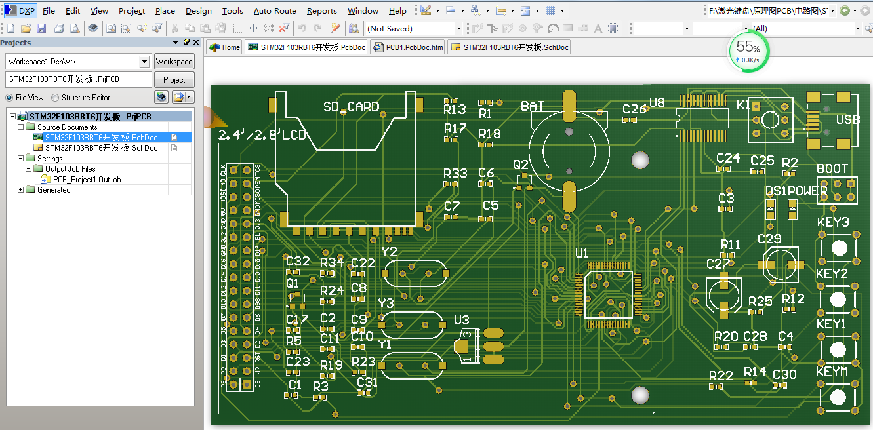The width and height of the screenshot is (873, 430).
Task: Interactively route connections tool
Action: pos(477,28)
